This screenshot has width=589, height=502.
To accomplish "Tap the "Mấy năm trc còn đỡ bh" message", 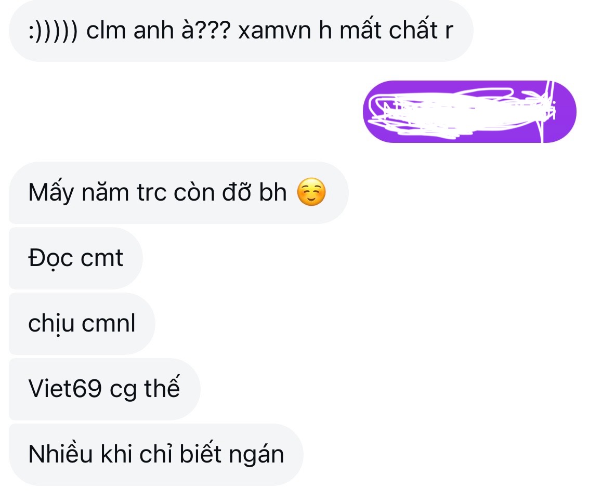I will [179, 193].
